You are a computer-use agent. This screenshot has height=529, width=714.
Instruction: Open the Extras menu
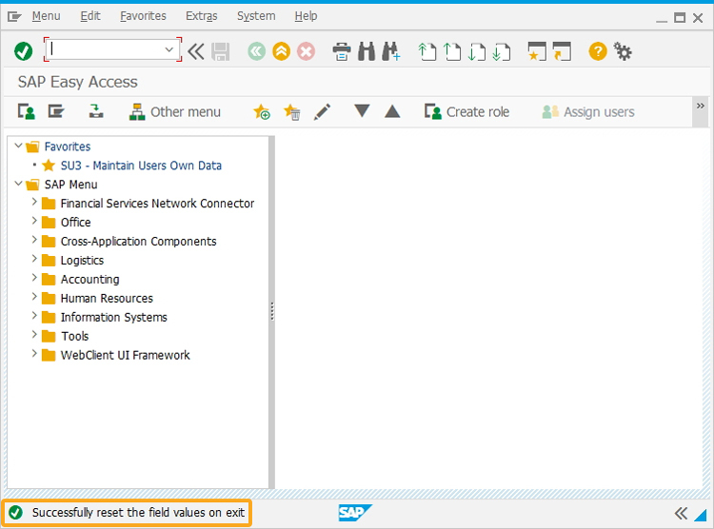[x=201, y=16]
